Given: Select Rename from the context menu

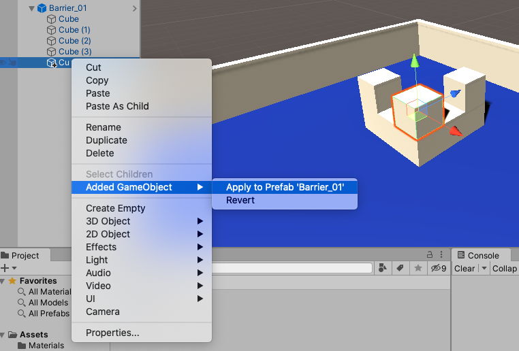Looking at the screenshot, I should pyautogui.click(x=142, y=127).
